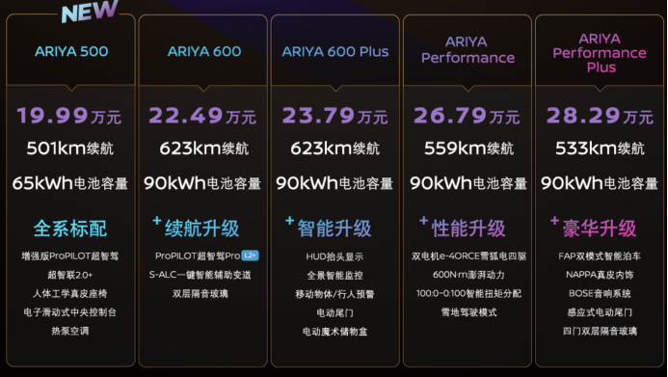
Task: Select the ARIYA 500 column header
Action: [71, 51]
